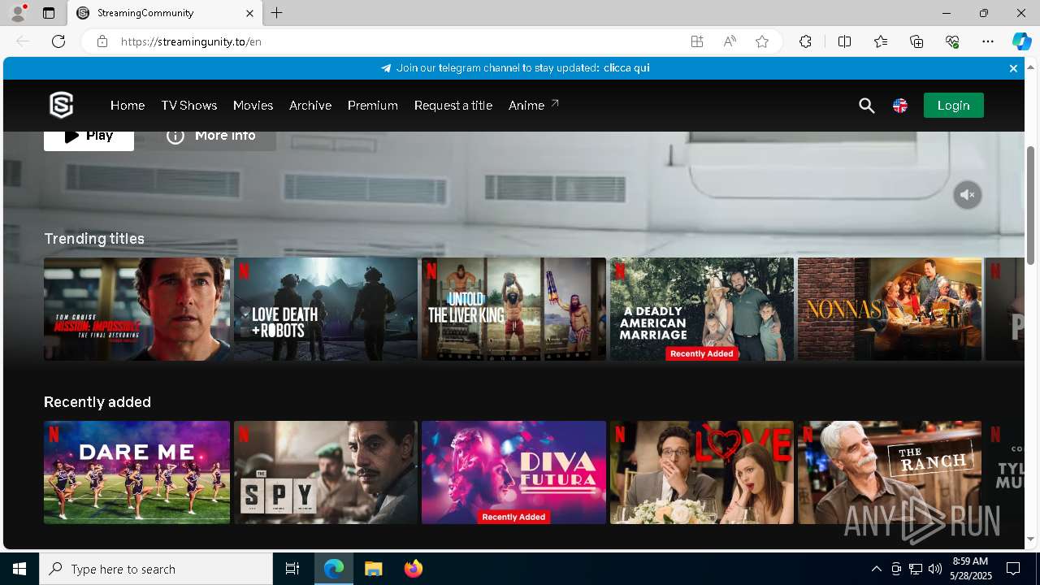Open the volume speaker tray icon

(x=934, y=569)
